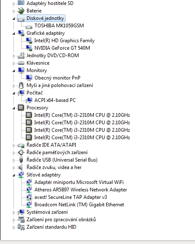Click the Grafické adaptéry category icon
The height and width of the screenshot is (244, 195).
(21, 33)
